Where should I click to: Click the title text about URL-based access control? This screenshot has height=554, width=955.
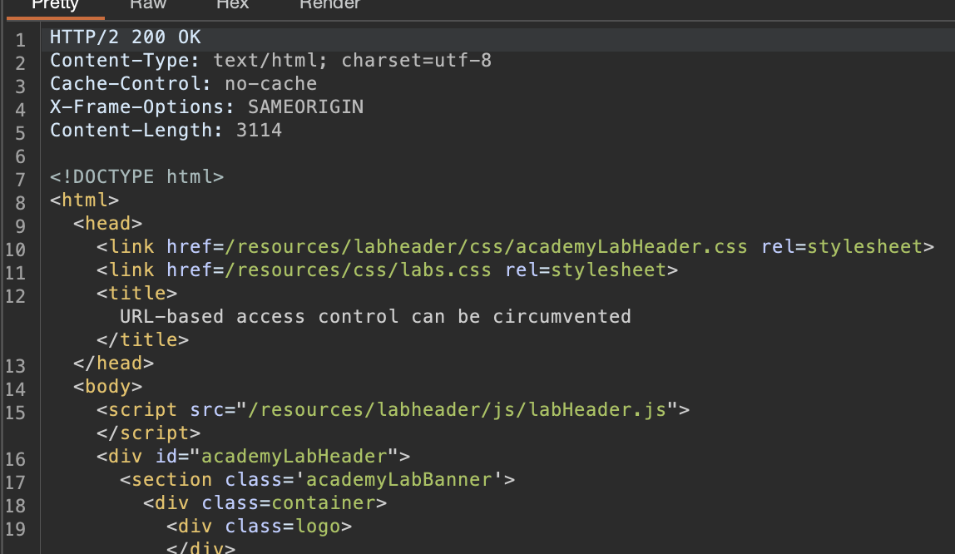[x=375, y=317]
